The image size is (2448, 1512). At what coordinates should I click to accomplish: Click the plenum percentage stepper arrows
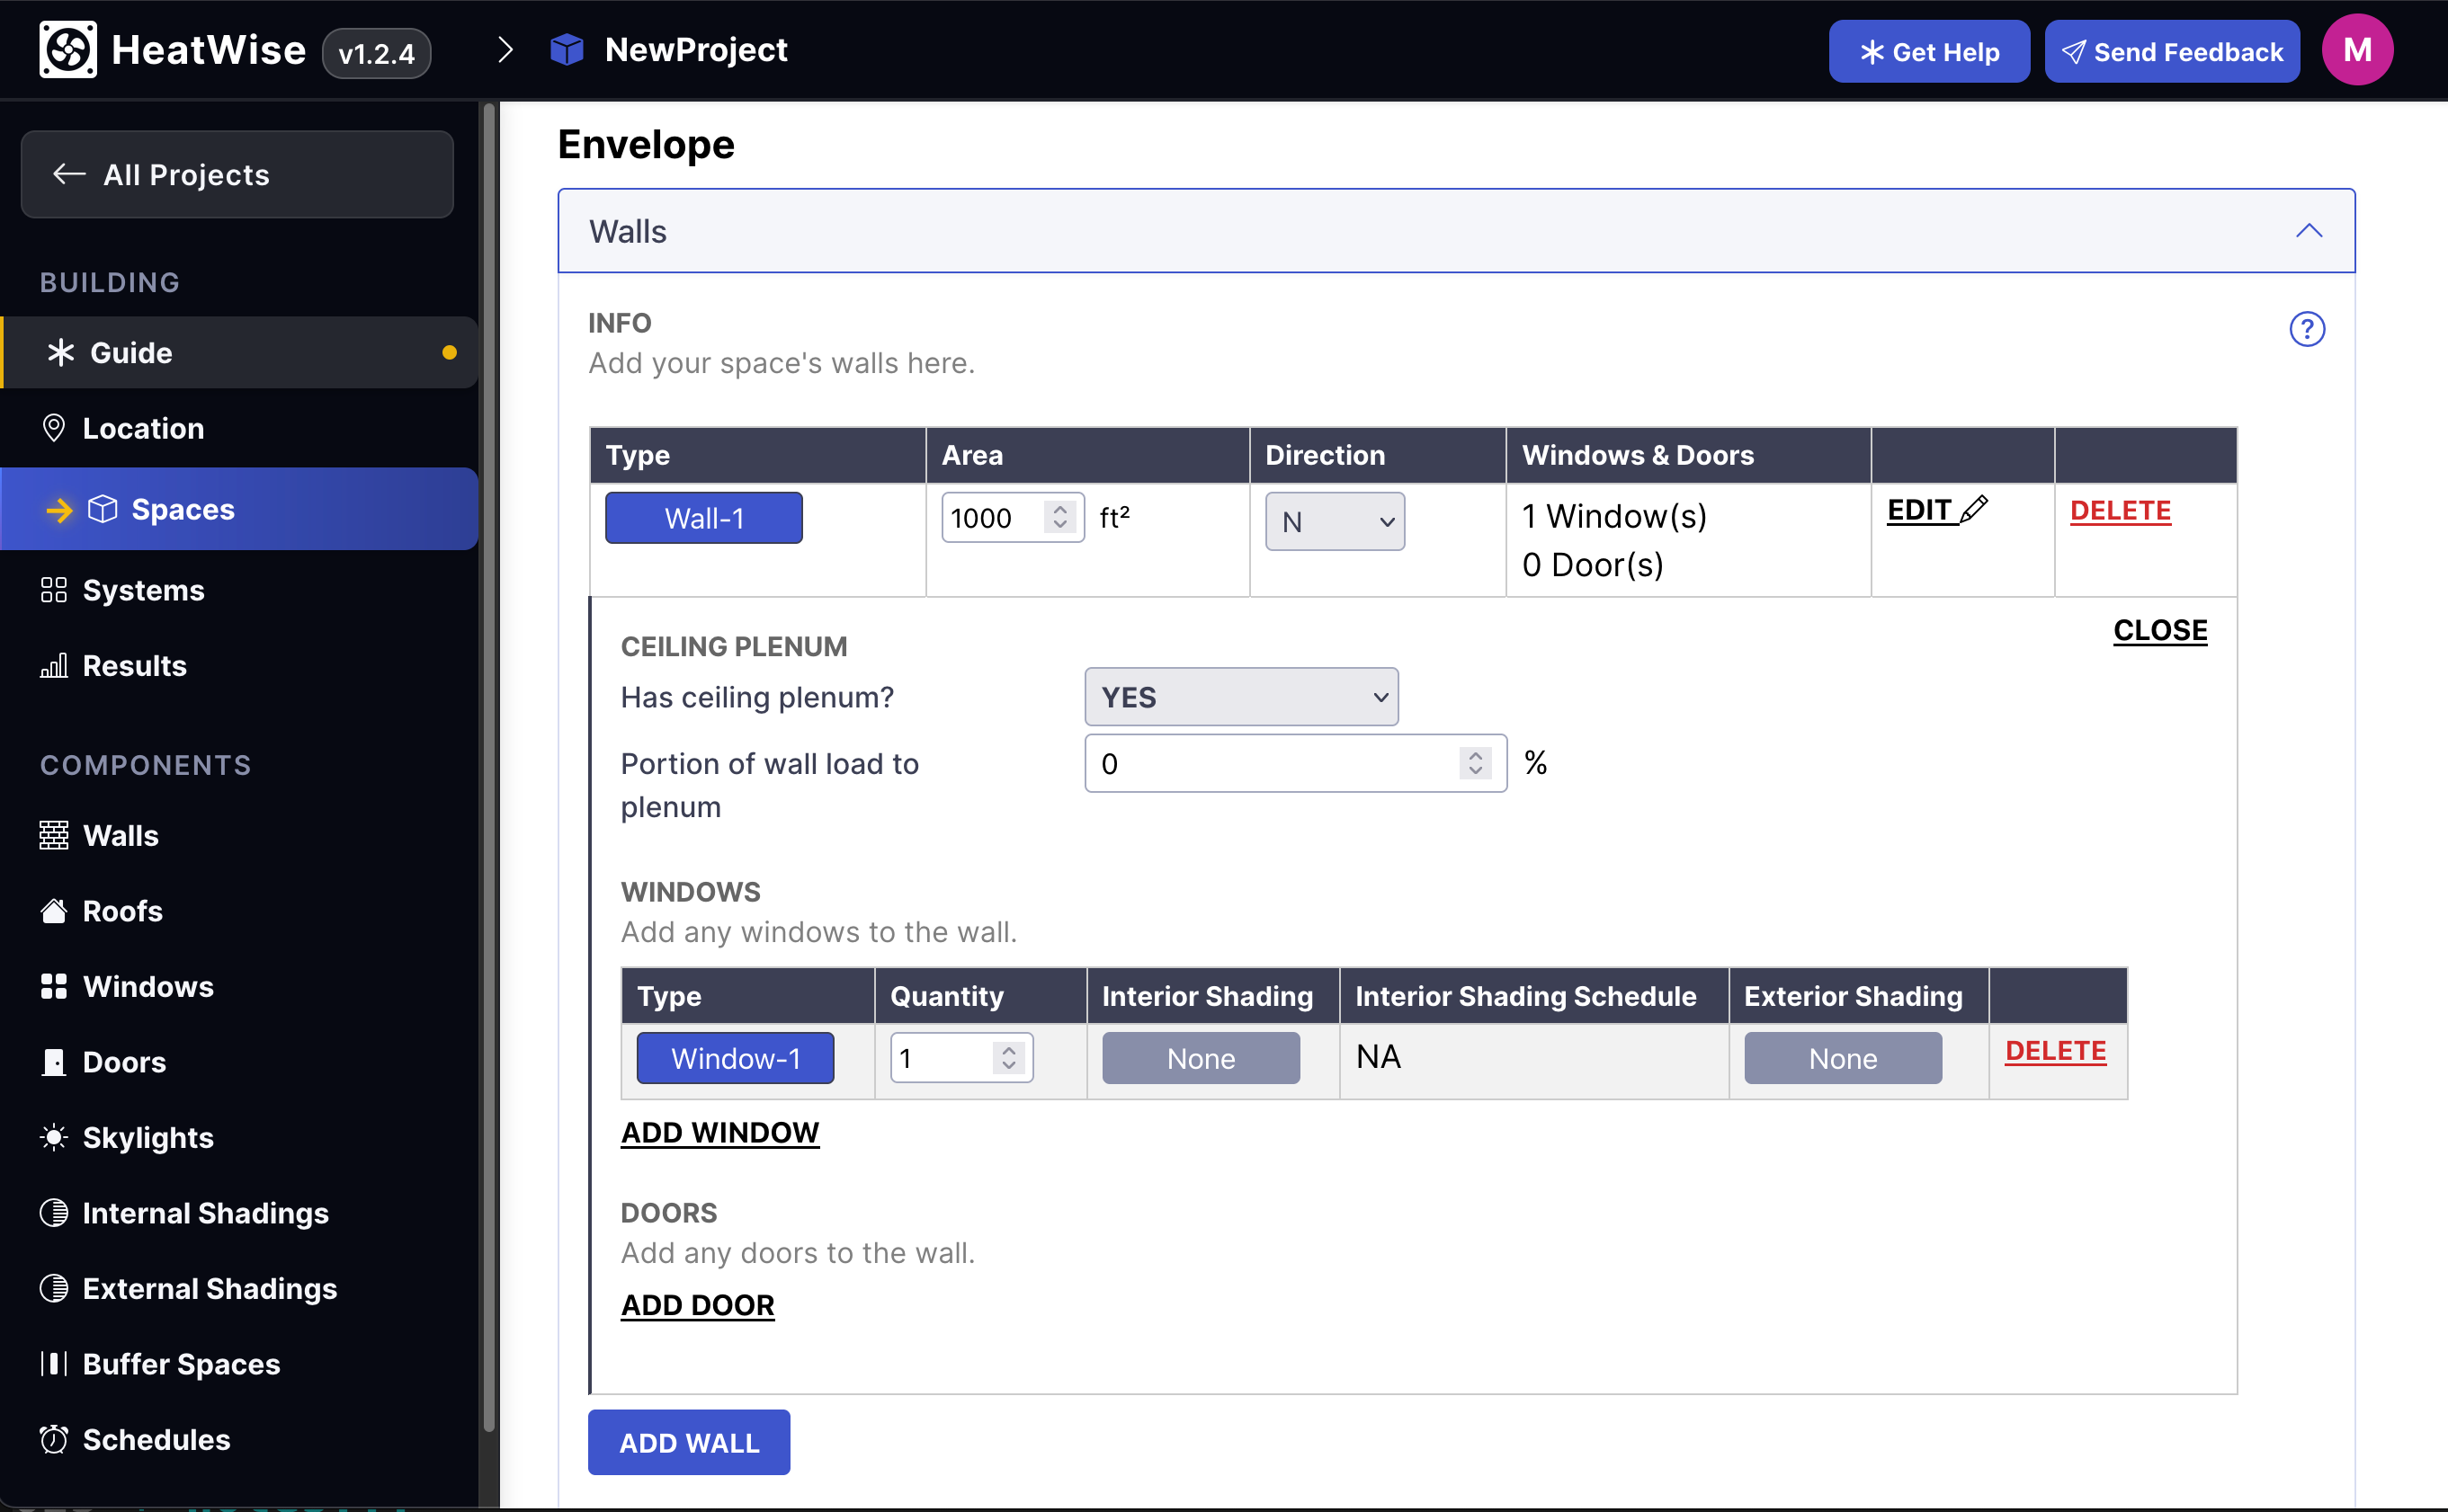(1475, 763)
